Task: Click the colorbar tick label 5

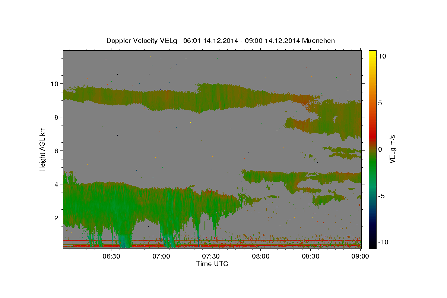Action: [380, 103]
